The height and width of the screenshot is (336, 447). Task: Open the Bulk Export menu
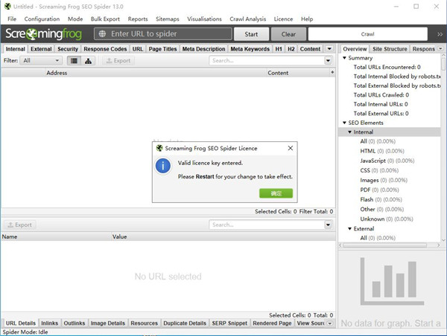click(105, 19)
